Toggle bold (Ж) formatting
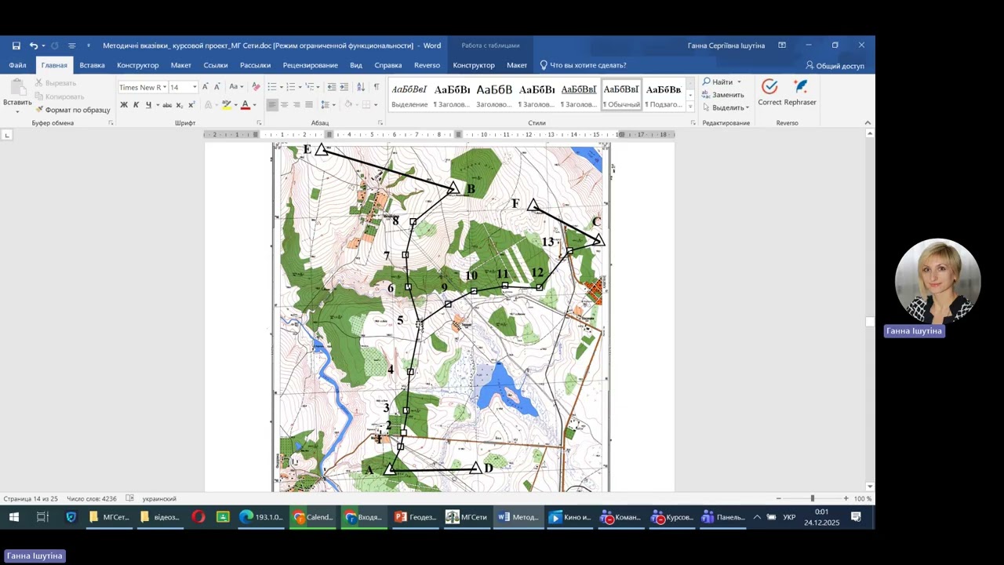Image resolution: width=1004 pixels, height=565 pixels. point(124,105)
